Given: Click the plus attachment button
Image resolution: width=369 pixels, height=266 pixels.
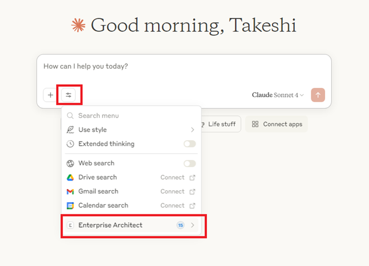Looking at the screenshot, I should (x=50, y=95).
